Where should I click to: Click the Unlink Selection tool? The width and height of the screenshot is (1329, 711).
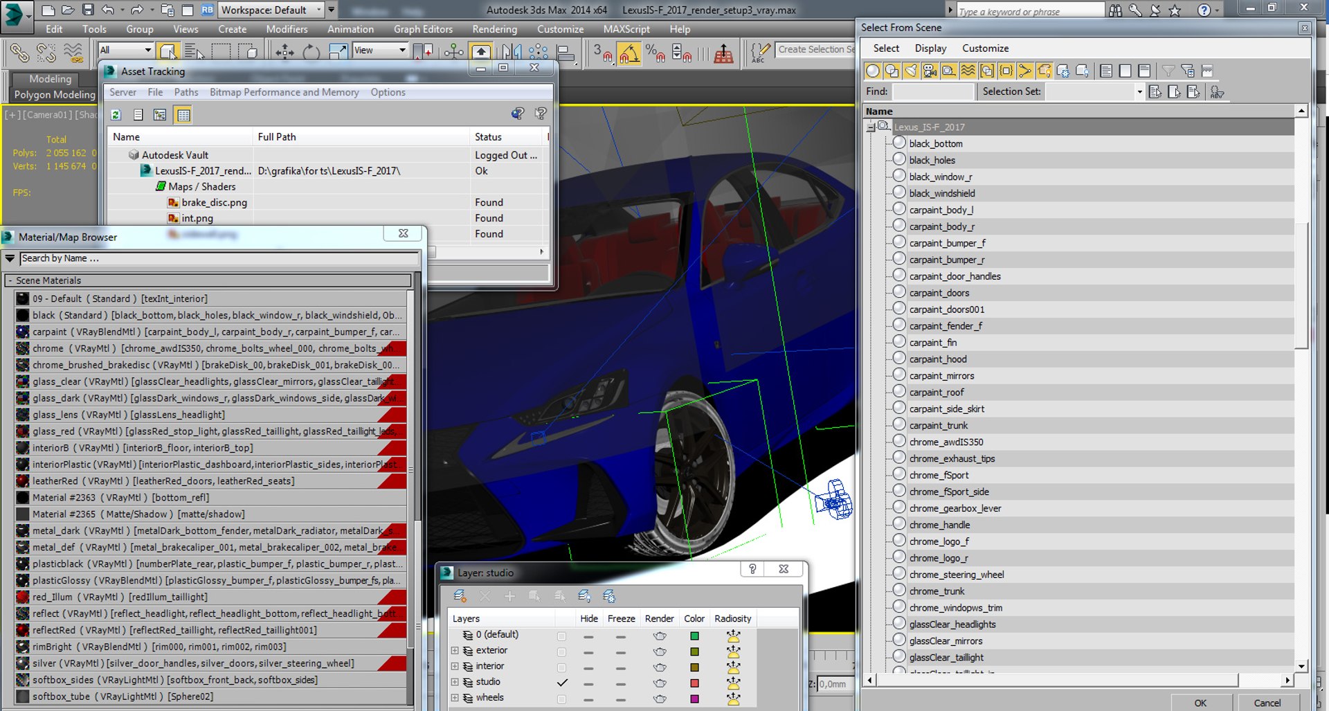coord(46,53)
